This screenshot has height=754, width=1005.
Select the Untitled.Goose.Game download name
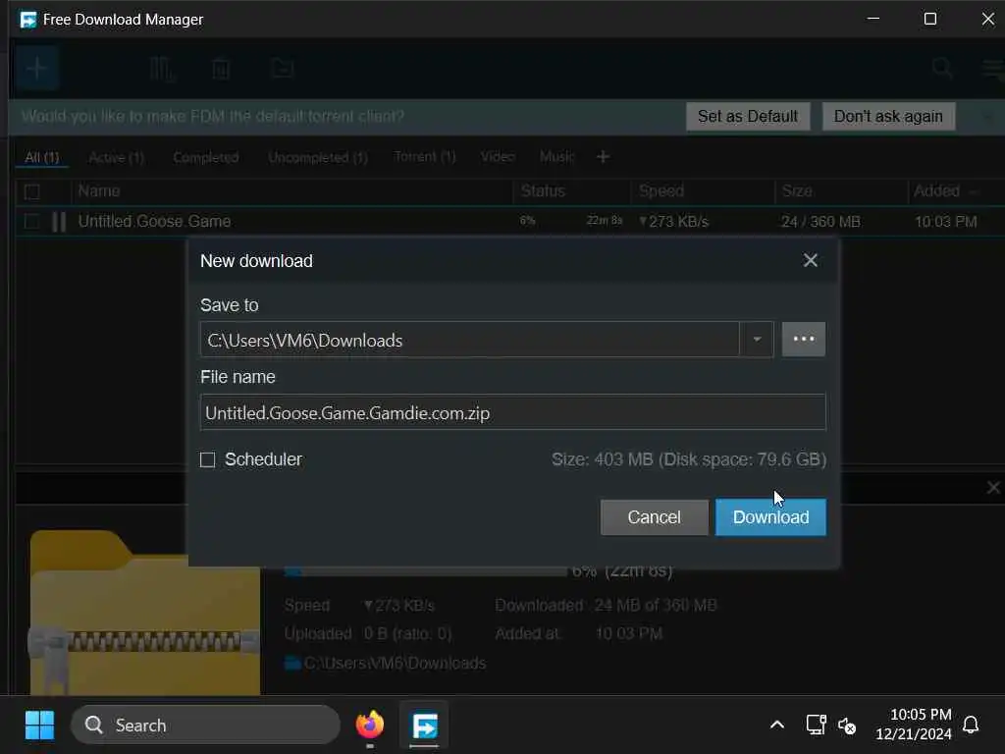154,222
